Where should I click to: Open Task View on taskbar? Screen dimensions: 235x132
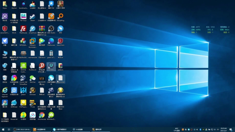point(9,129)
